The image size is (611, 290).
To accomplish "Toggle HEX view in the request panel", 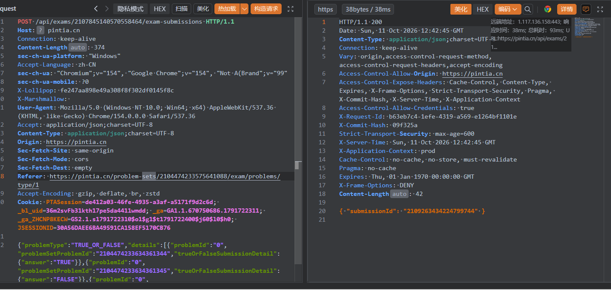I will pyautogui.click(x=160, y=9).
